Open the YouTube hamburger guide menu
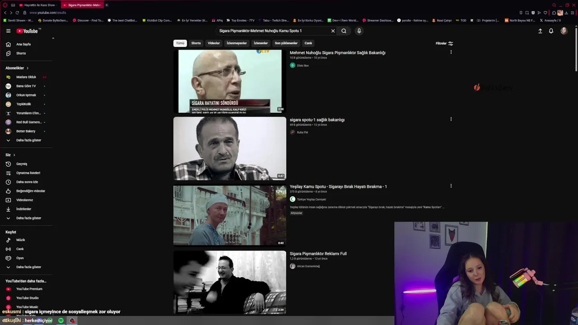 [x=8, y=31]
